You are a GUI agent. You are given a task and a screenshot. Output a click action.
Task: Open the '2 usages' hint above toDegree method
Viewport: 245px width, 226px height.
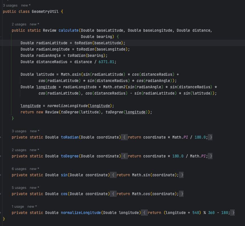19,150
